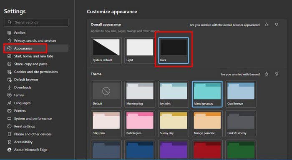This screenshot has height=160, width=292.
Task: Click the Cookies and site permissions icon
Action: pos(9,72)
